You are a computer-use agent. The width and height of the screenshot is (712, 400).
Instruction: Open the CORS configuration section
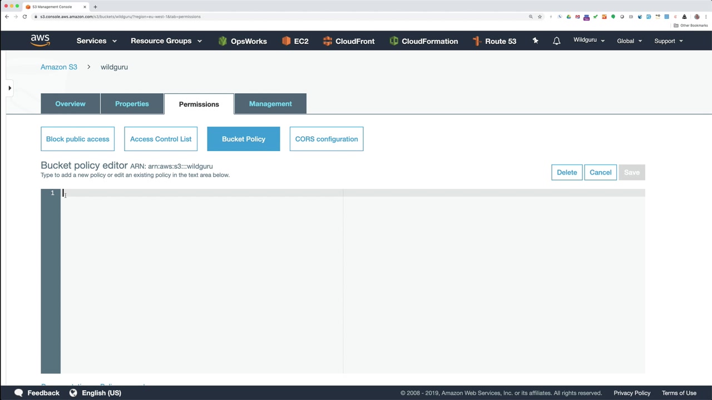click(x=327, y=139)
